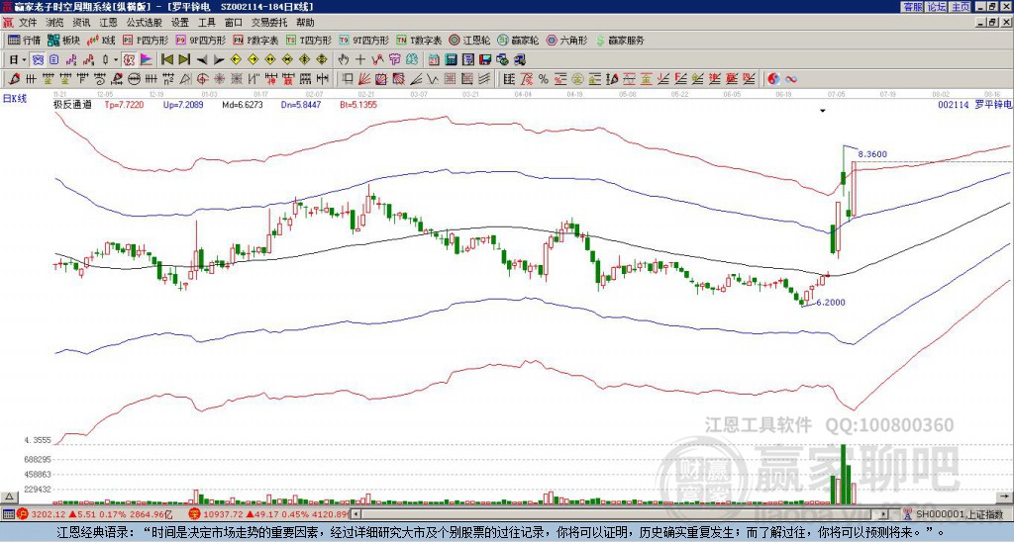Click horizontal scrollbar right arrow
Viewport: 1014px width, 542px height.
(x=884, y=514)
